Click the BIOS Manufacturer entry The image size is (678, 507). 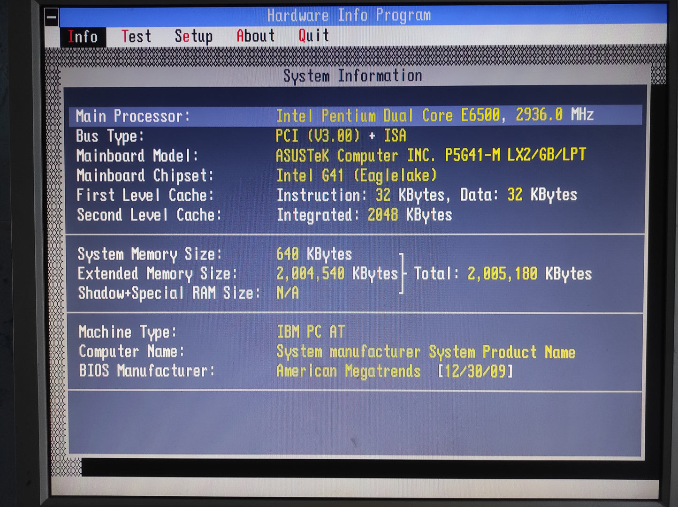click(x=146, y=371)
